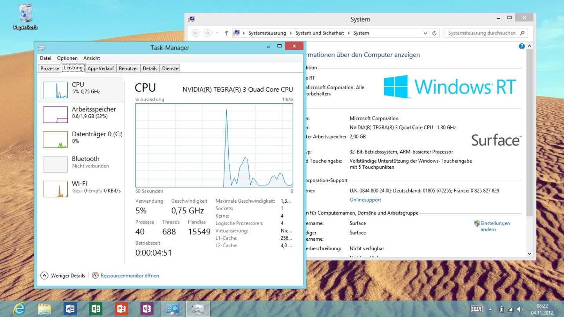Open the Datei menu in Task-Manager

pos(45,58)
